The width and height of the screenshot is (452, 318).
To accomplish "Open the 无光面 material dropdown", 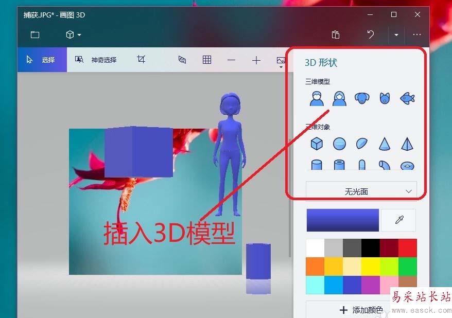I will [x=361, y=191].
